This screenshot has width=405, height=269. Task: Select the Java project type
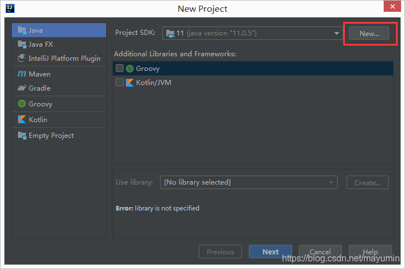(x=59, y=30)
